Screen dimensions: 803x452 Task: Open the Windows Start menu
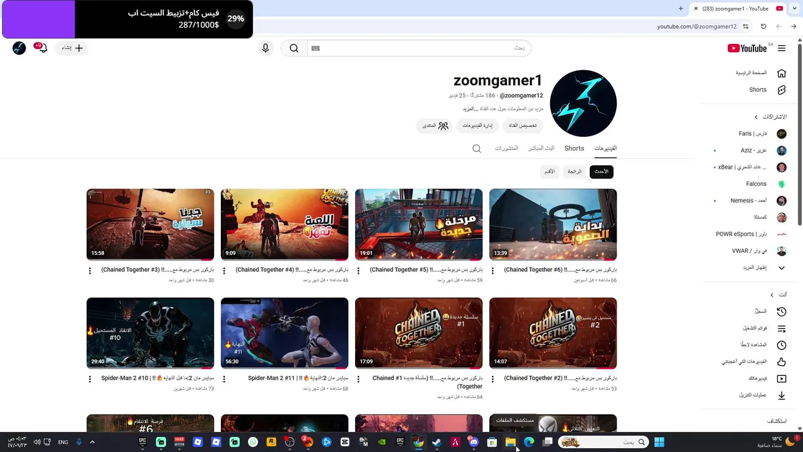click(659, 442)
